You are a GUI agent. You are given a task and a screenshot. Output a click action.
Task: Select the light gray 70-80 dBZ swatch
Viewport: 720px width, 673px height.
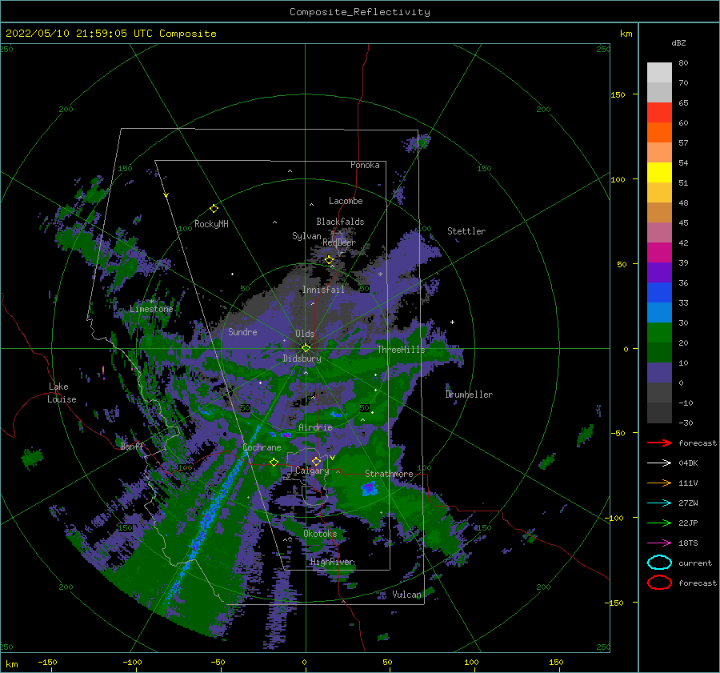point(659,73)
